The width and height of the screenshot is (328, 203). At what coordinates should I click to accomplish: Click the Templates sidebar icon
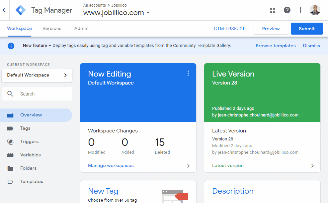click(x=10, y=182)
